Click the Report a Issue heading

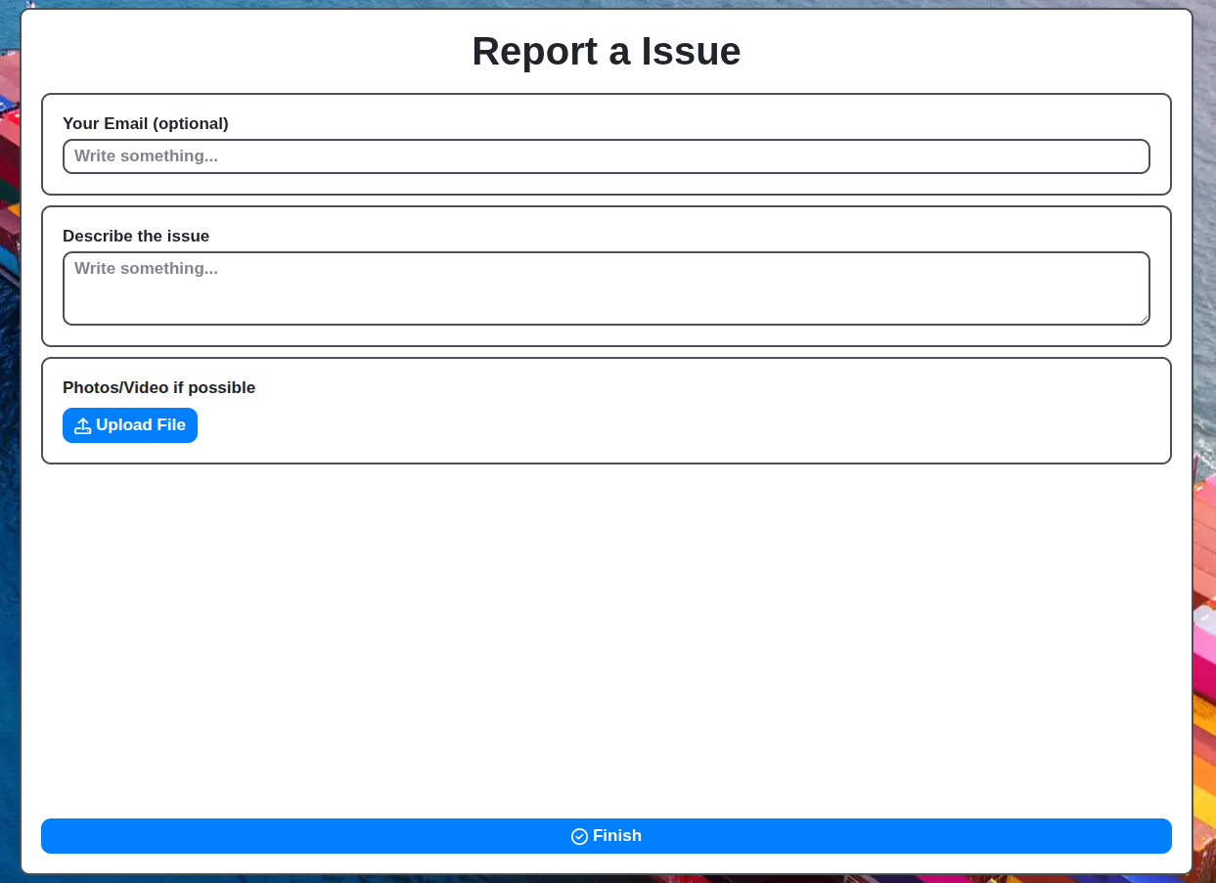[607, 51]
